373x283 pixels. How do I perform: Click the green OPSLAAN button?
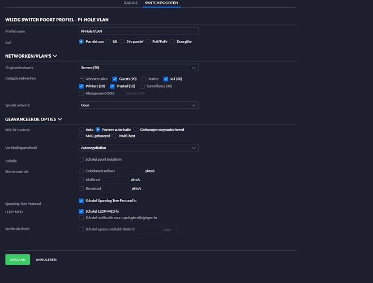click(18, 259)
